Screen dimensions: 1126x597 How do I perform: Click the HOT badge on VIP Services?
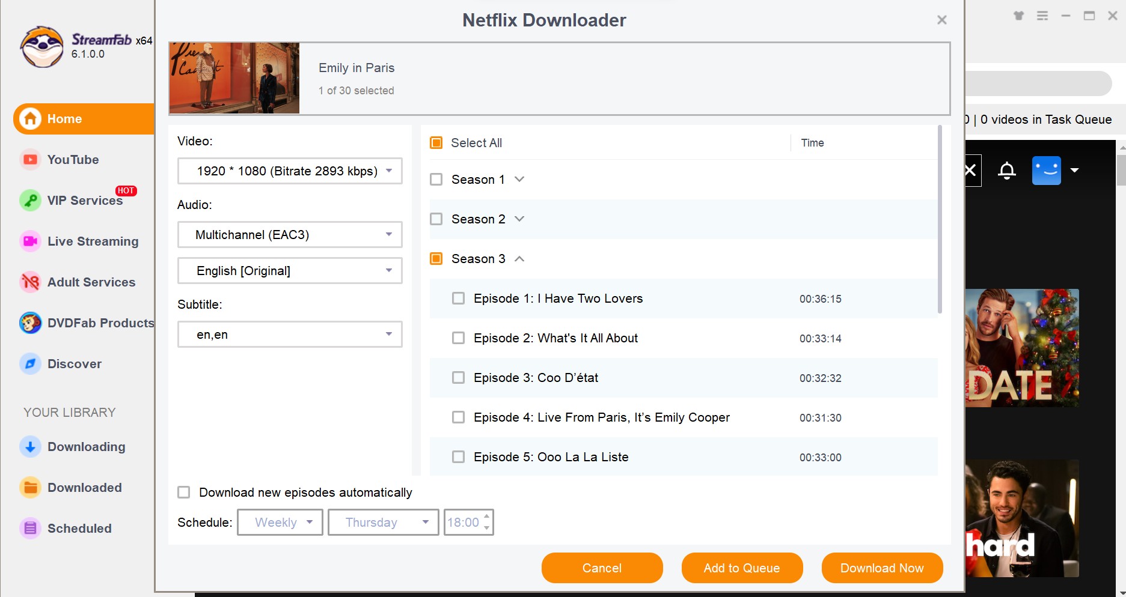[126, 191]
